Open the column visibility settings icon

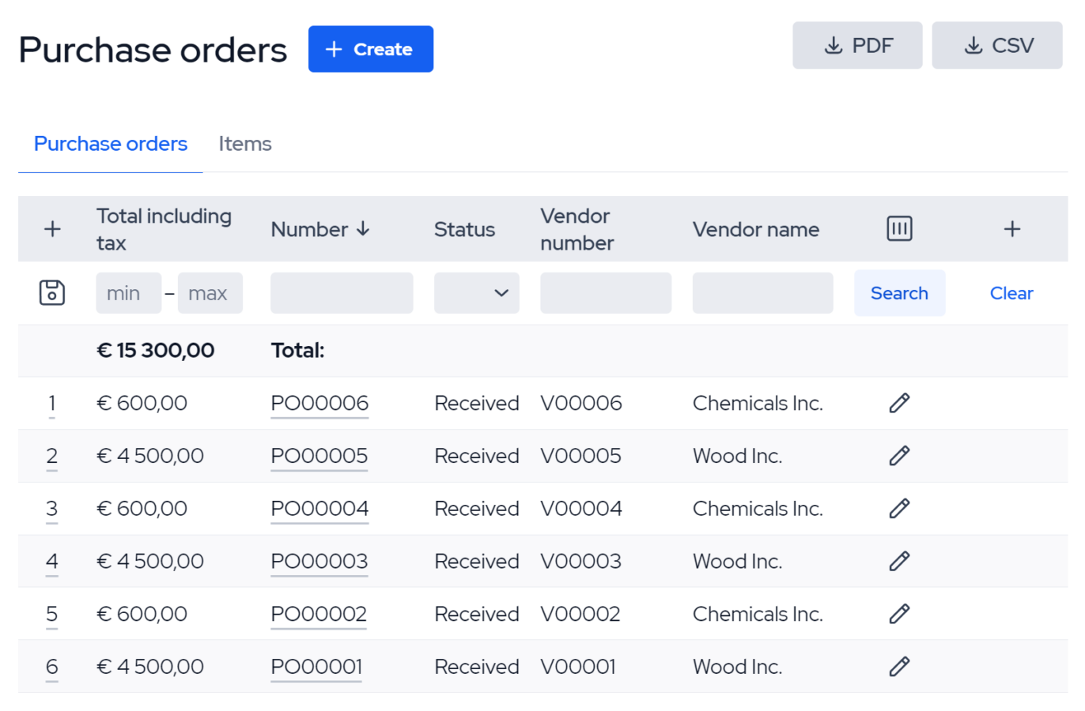tap(899, 228)
